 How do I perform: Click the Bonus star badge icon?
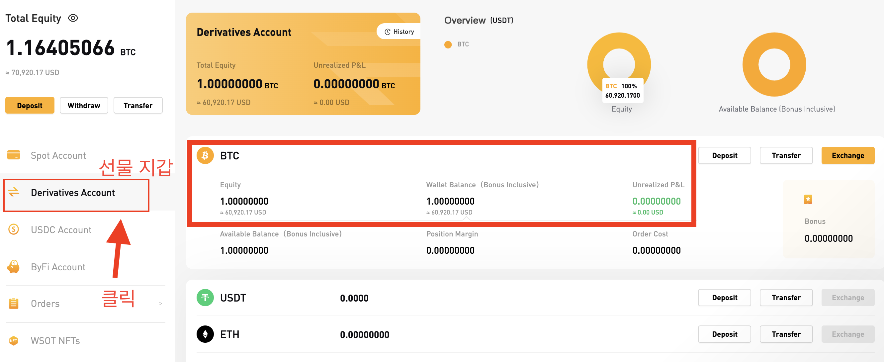coord(808,199)
